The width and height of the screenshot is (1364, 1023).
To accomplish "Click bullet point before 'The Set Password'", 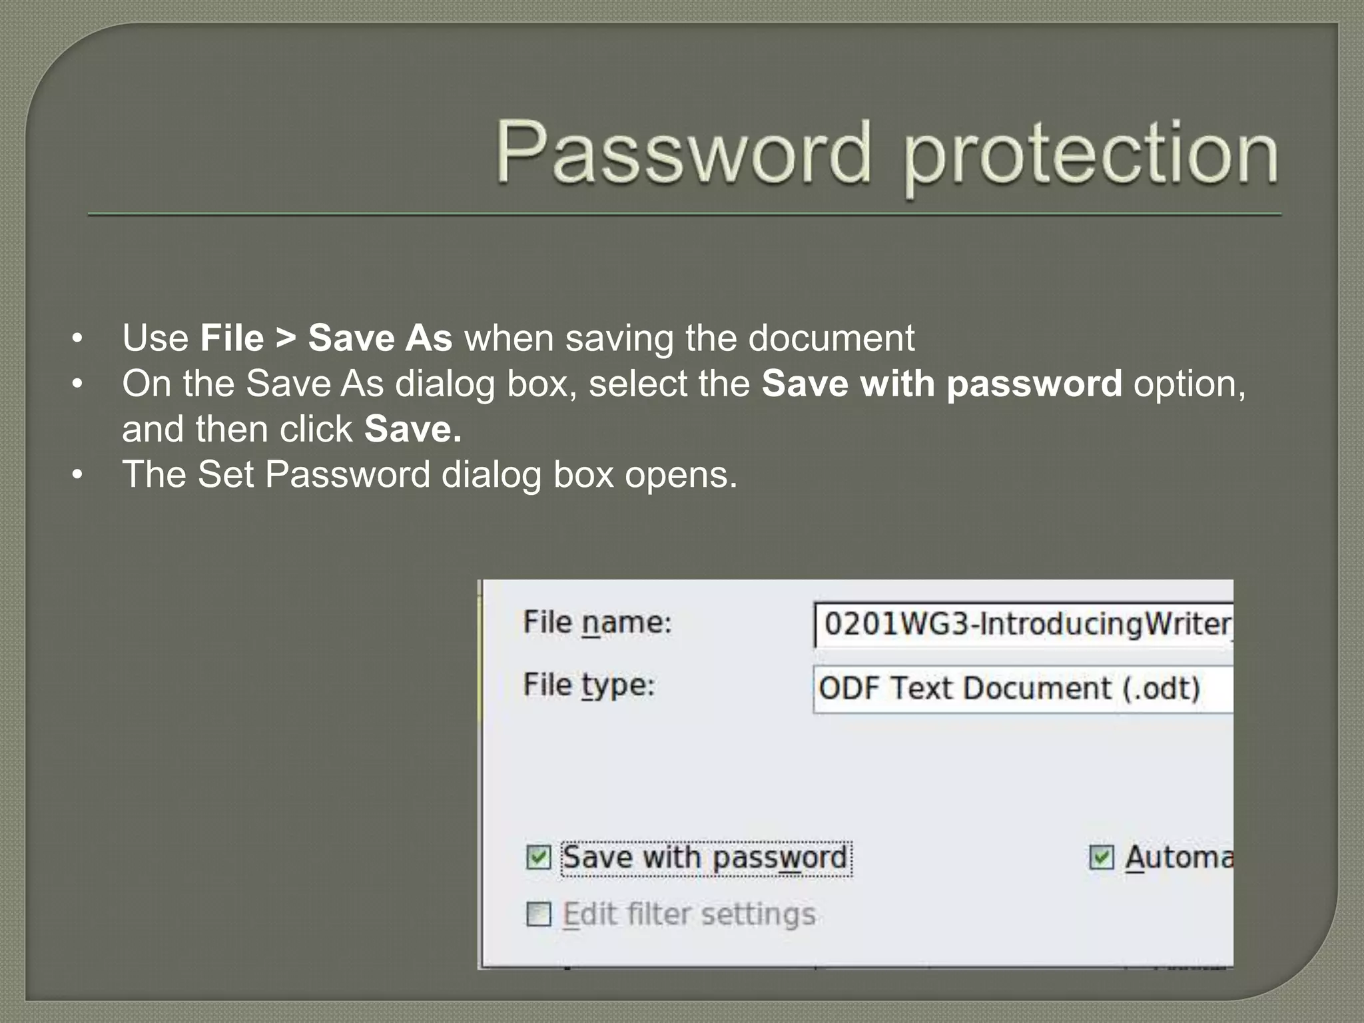I will coord(78,476).
